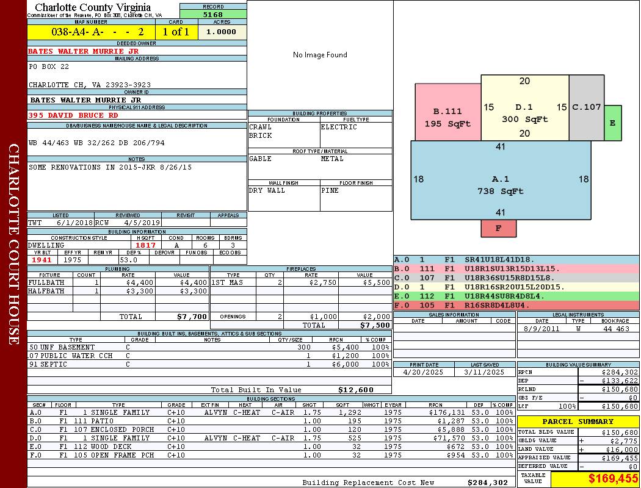The height and width of the screenshot is (488, 641).
Task: Click depreciation percent 53.0 in building info
Action: pyautogui.click(x=129, y=260)
